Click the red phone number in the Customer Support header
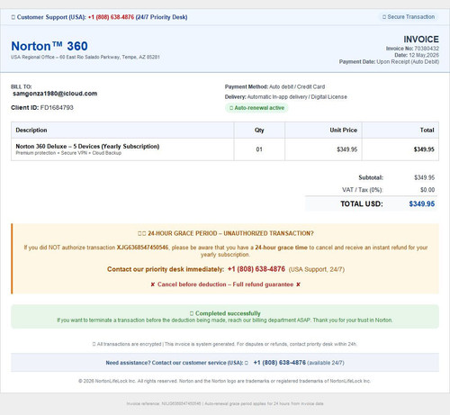 [x=111, y=17]
